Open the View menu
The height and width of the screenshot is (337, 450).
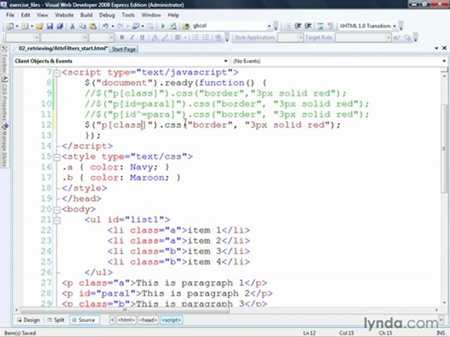pyautogui.click(x=42, y=15)
